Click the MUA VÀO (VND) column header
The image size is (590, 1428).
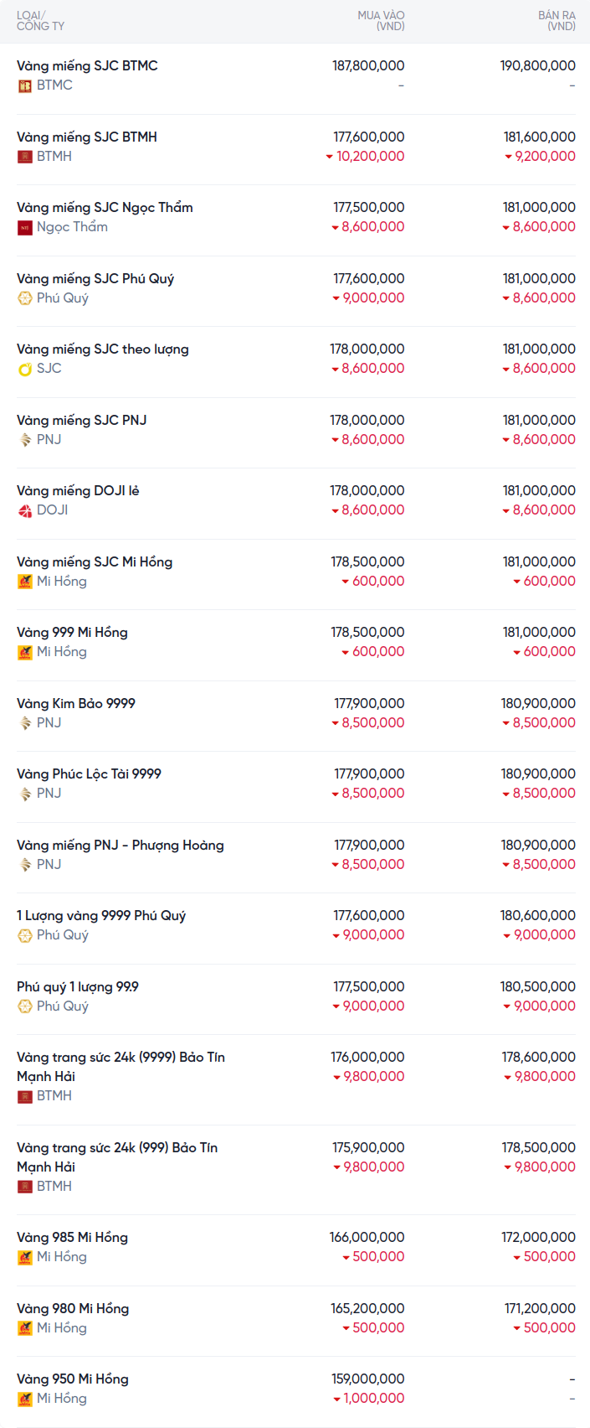[x=381, y=21]
